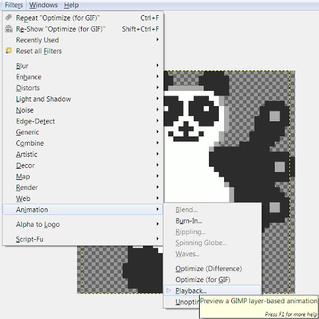The width and height of the screenshot is (319, 319).
Task: Select Optimize (Difference) from Animation submenu
Action: pos(209,268)
